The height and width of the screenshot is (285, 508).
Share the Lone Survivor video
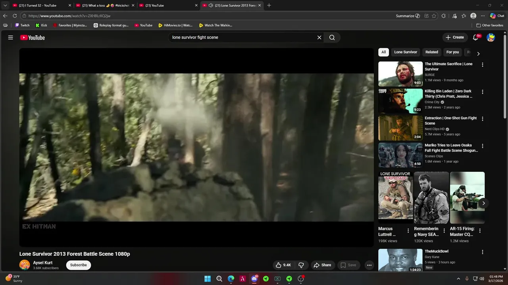tap(322, 265)
